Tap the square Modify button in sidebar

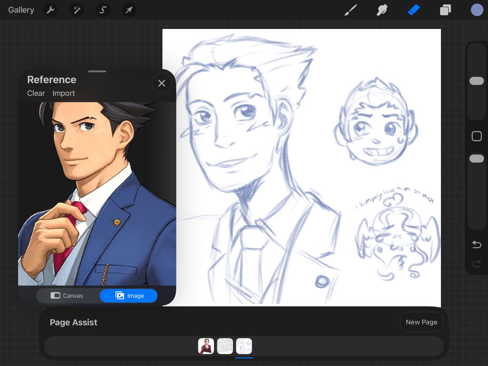(477, 136)
